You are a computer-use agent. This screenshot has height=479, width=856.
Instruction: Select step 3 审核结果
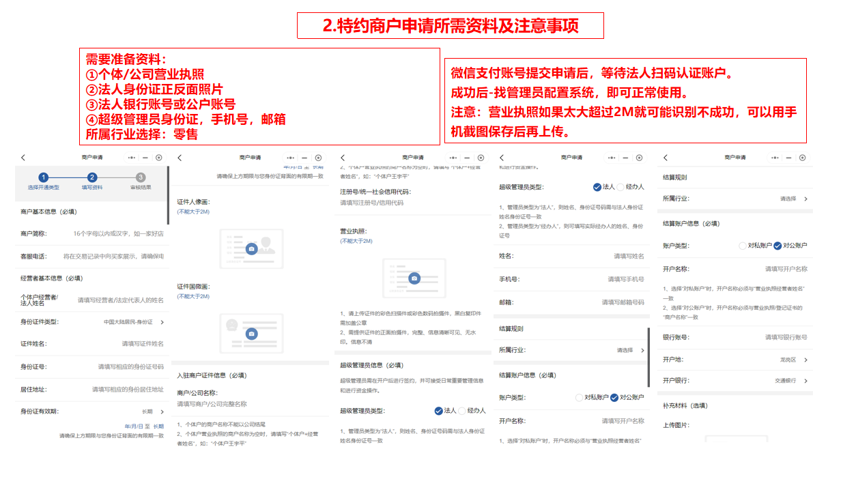[x=141, y=181]
